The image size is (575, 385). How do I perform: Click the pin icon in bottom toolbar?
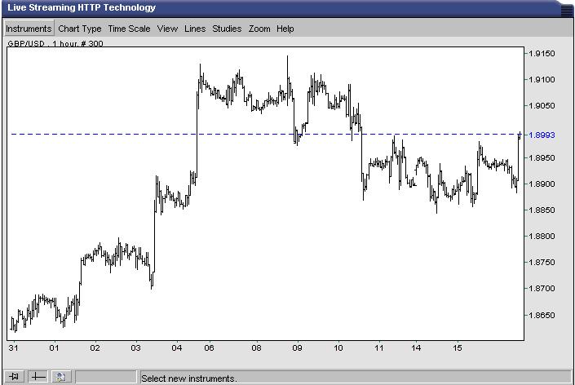(15, 377)
